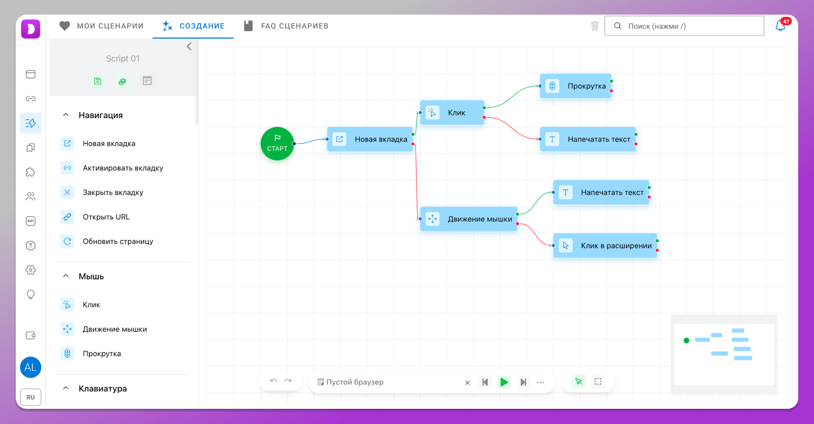Select the cursor pointer selection mode

pyautogui.click(x=578, y=382)
